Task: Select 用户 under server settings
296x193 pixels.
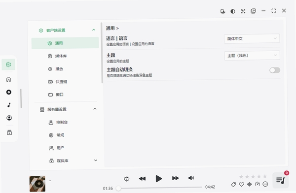Action: (x=67, y=148)
